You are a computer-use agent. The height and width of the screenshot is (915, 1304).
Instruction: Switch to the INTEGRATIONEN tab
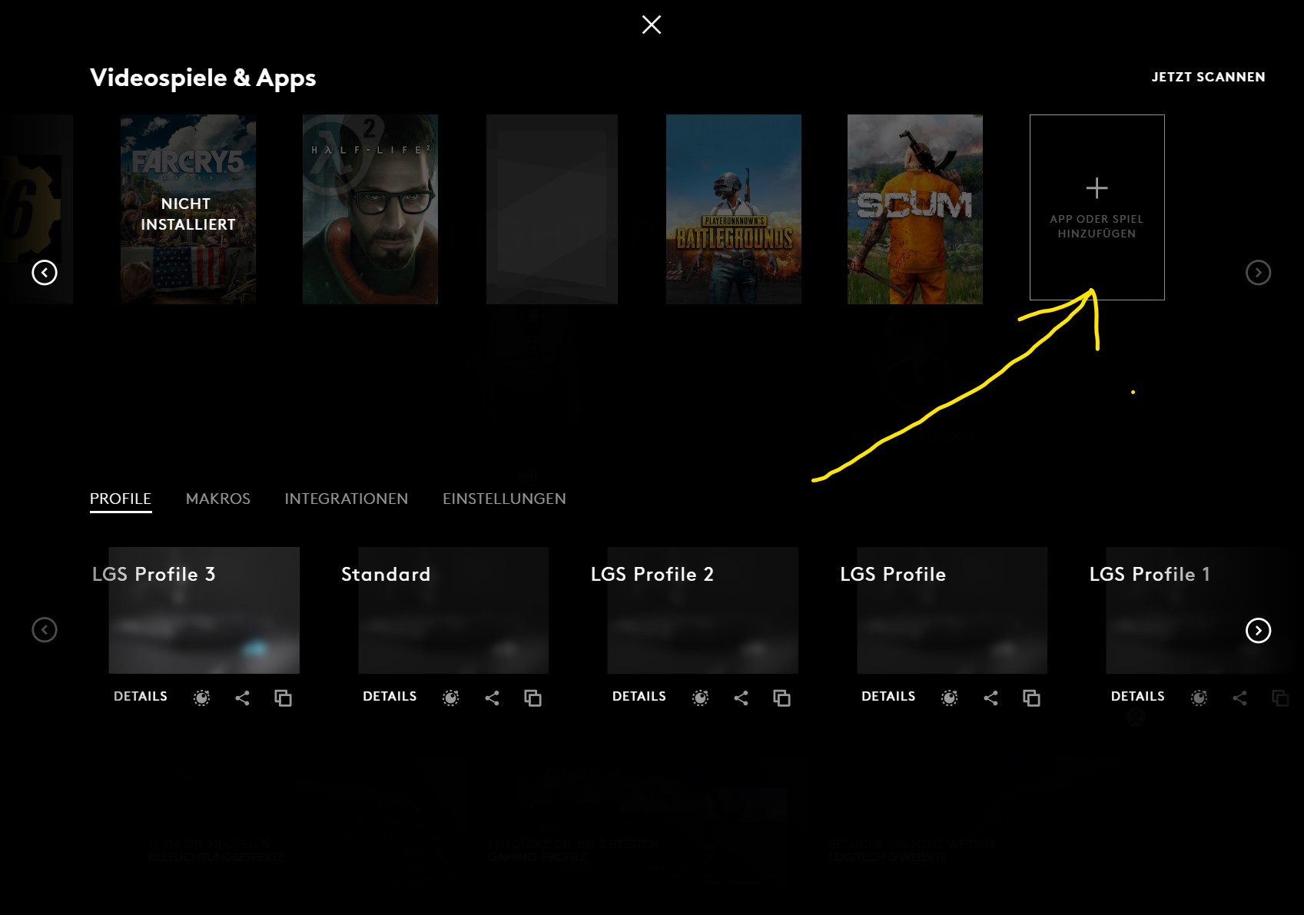point(347,499)
